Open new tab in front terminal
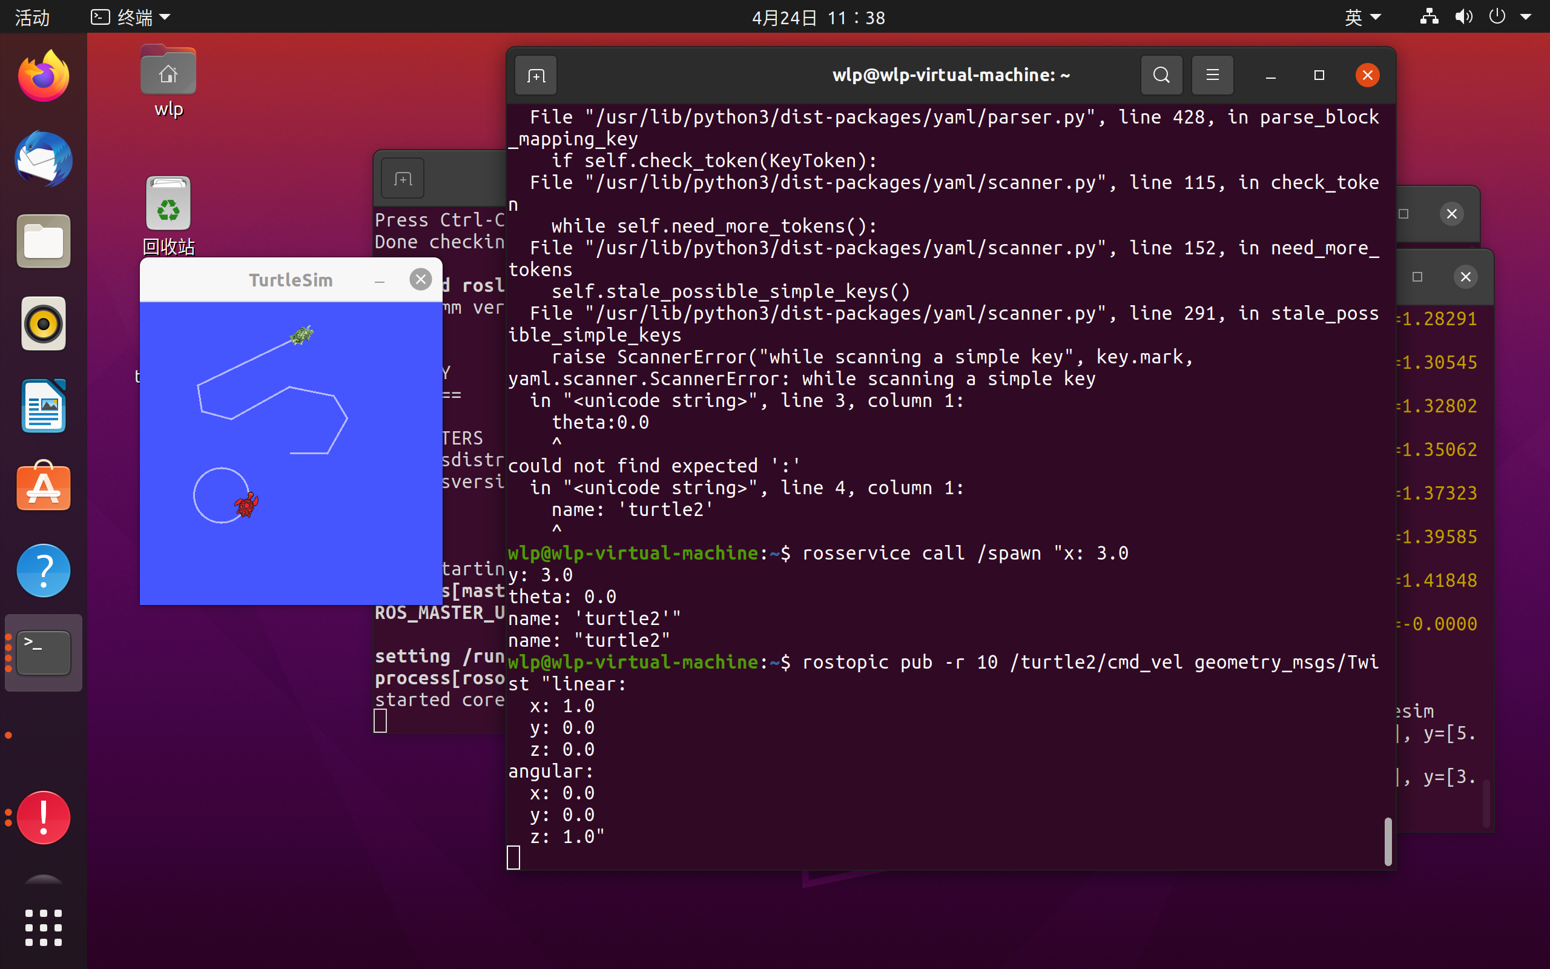The height and width of the screenshot is (969, 1550). click(x=535, y=76)
